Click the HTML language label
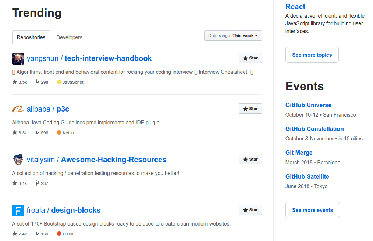 pyautogui.click(x=68, y=234)
